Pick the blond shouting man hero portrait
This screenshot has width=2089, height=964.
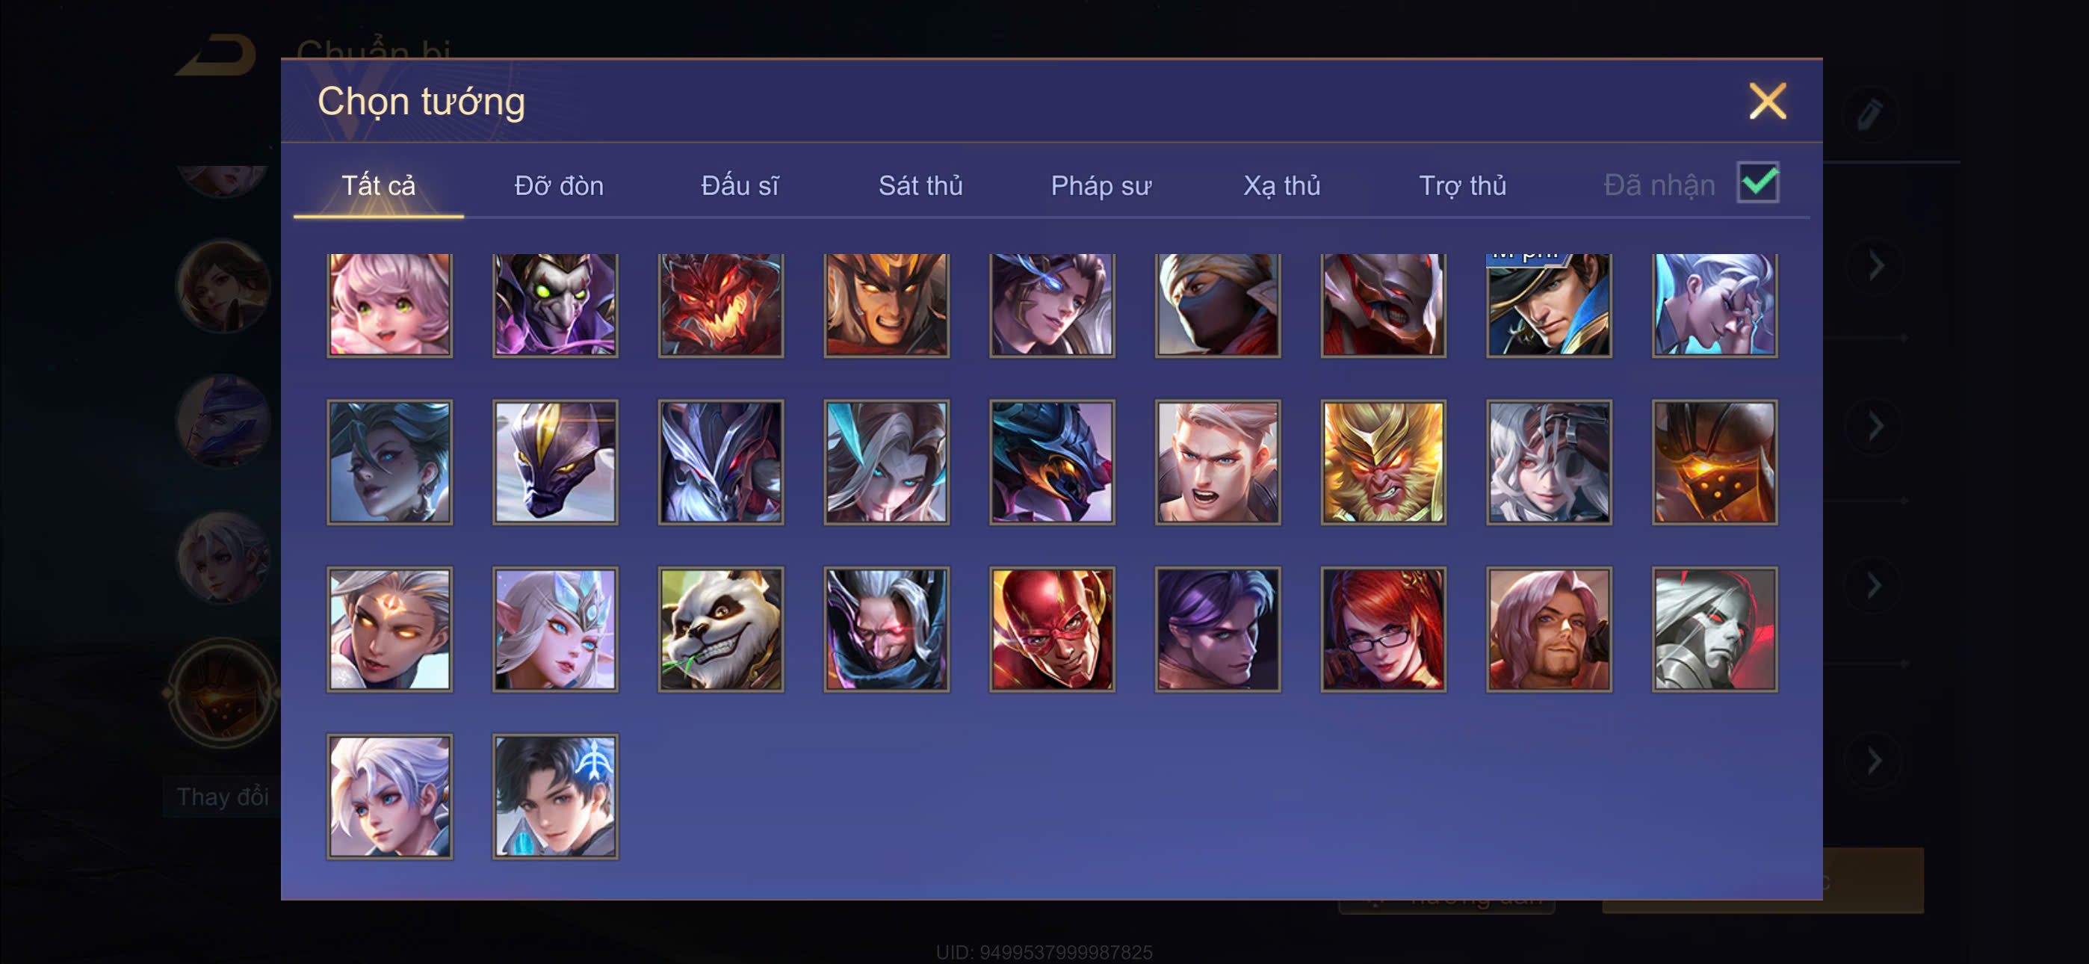coord(1217,463)
